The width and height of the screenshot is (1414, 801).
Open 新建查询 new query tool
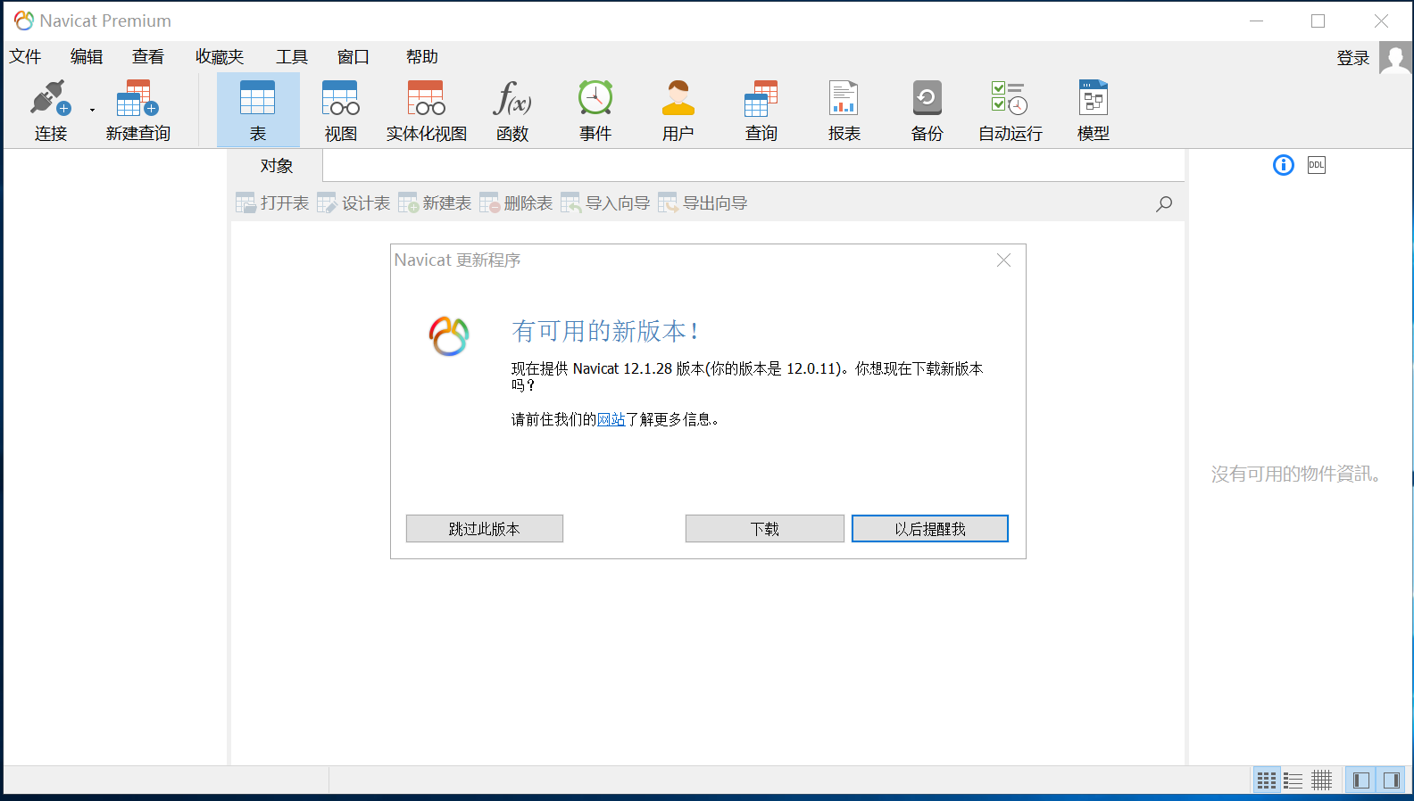click(x=137, y=111)
